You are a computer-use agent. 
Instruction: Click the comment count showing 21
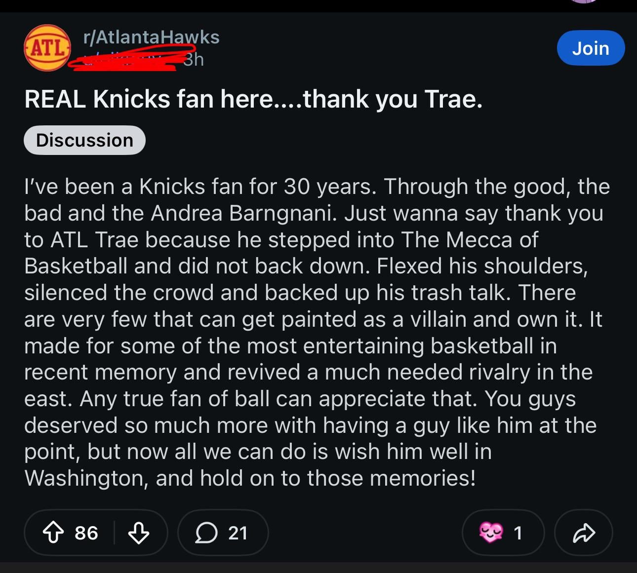coord(238,533)
